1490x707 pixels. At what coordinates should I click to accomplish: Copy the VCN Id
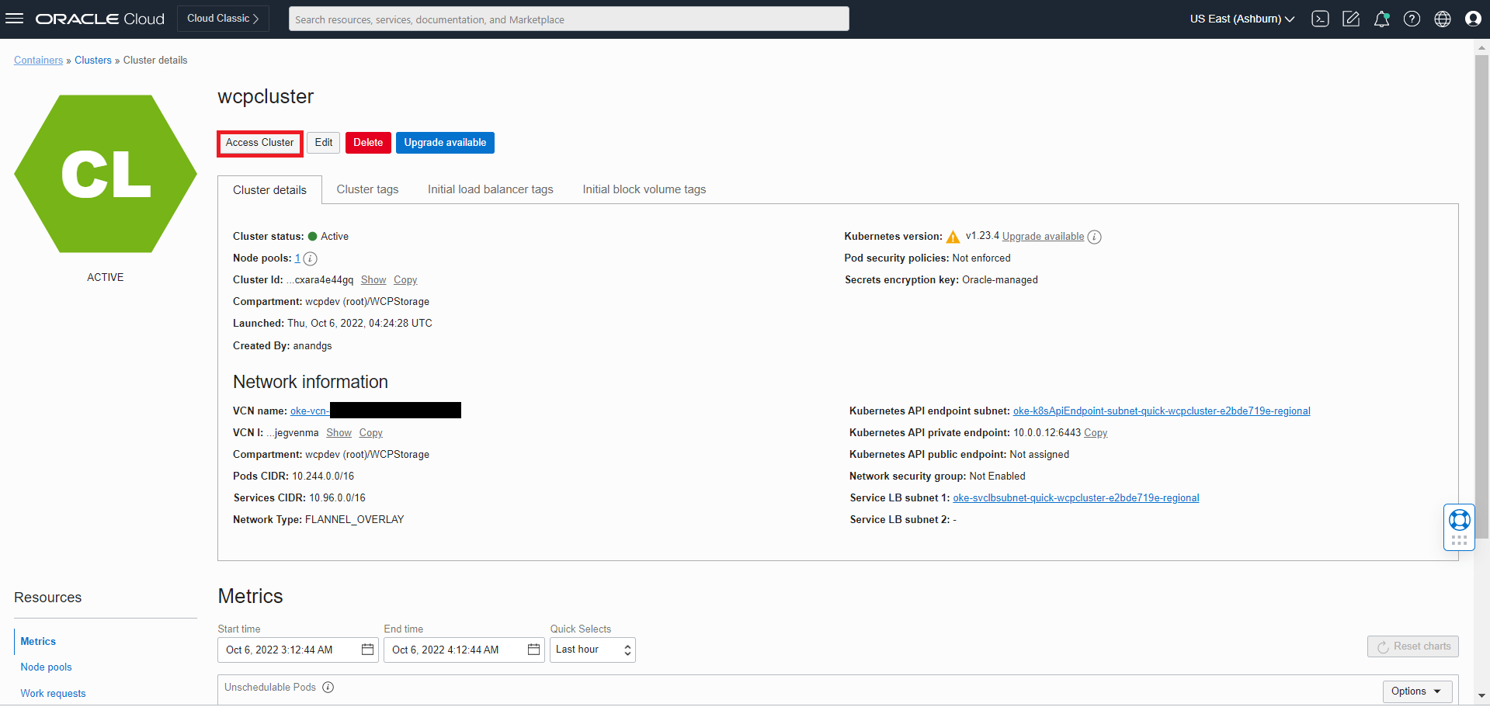[x=371, y=433]
